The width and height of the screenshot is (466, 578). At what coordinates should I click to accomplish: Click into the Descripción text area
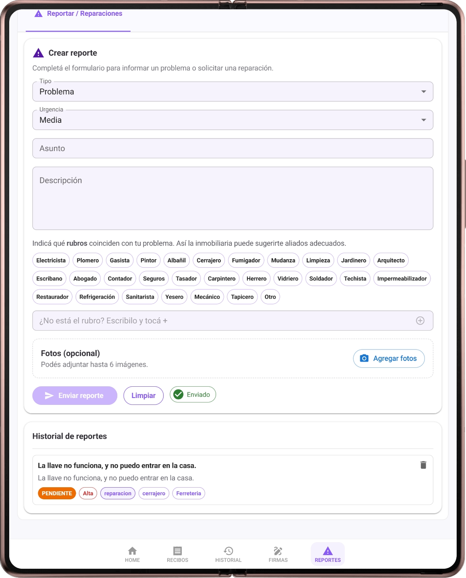pos(233,198)
